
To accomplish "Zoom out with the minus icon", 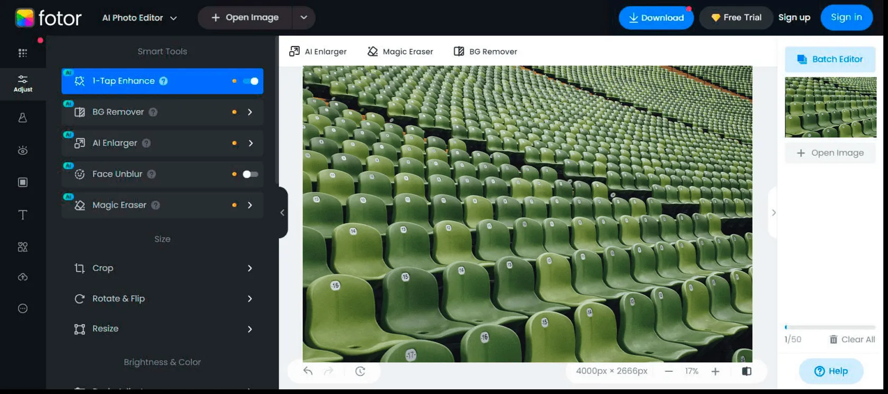I will tap(669, 371).
